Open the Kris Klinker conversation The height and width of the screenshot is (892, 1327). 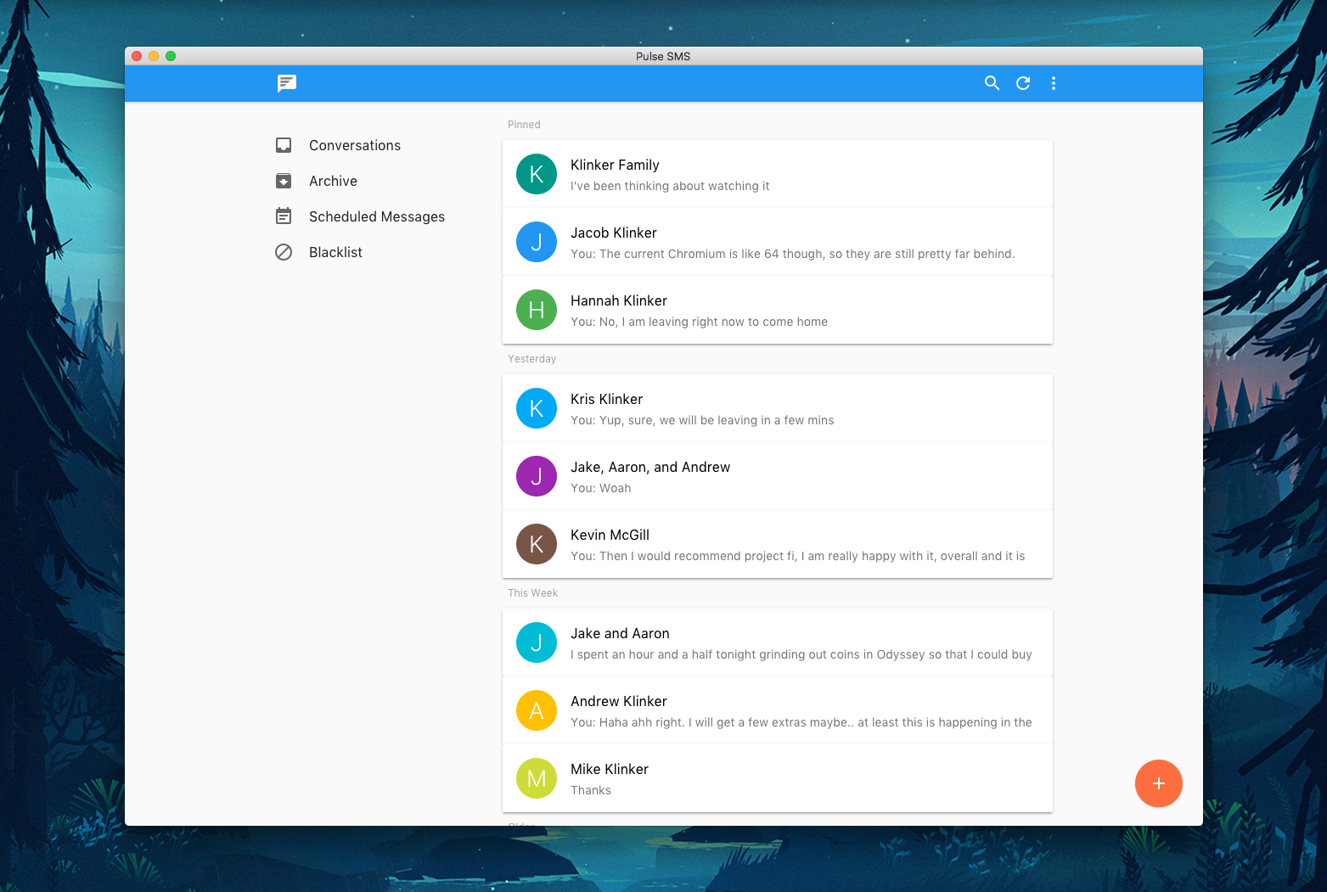tap(778, 408)
